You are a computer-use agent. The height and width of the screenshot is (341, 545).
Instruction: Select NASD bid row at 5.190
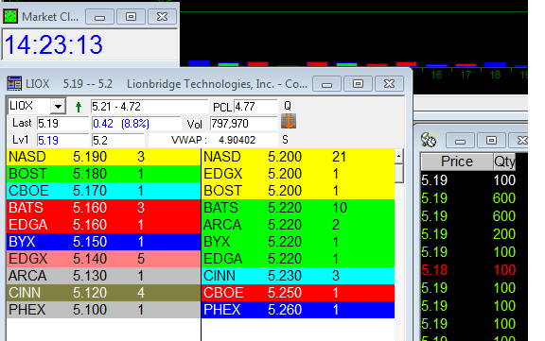(x=103, y=157)
